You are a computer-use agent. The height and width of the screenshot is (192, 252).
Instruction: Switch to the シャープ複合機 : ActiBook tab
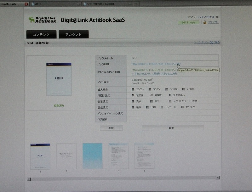click(x=107, y=4)
